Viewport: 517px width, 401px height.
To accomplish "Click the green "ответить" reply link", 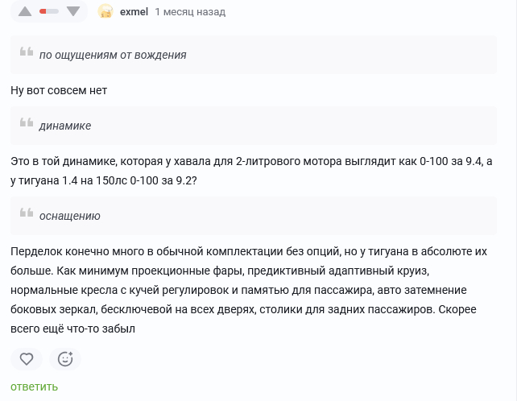I will (35, 387).
